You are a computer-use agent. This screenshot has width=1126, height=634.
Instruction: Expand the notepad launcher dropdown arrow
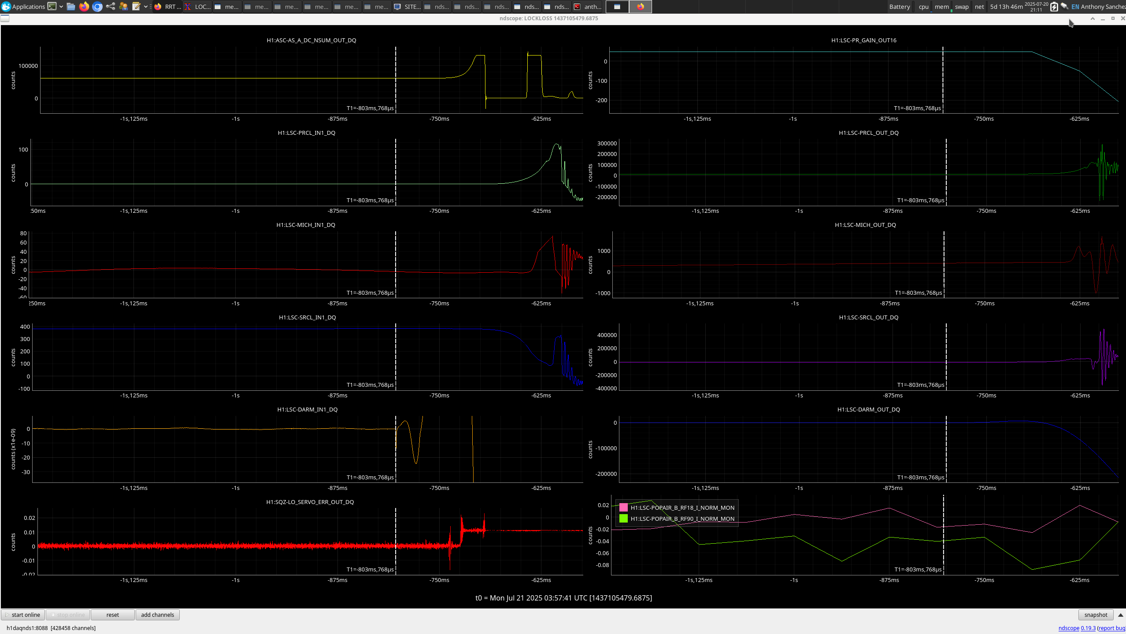click(146, 7)
